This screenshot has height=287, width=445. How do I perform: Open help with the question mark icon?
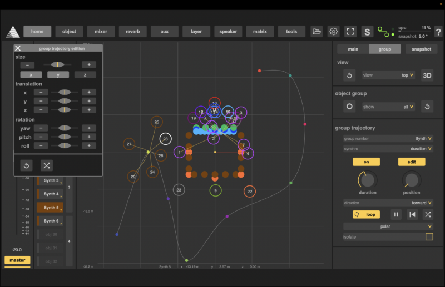(438, 32)
